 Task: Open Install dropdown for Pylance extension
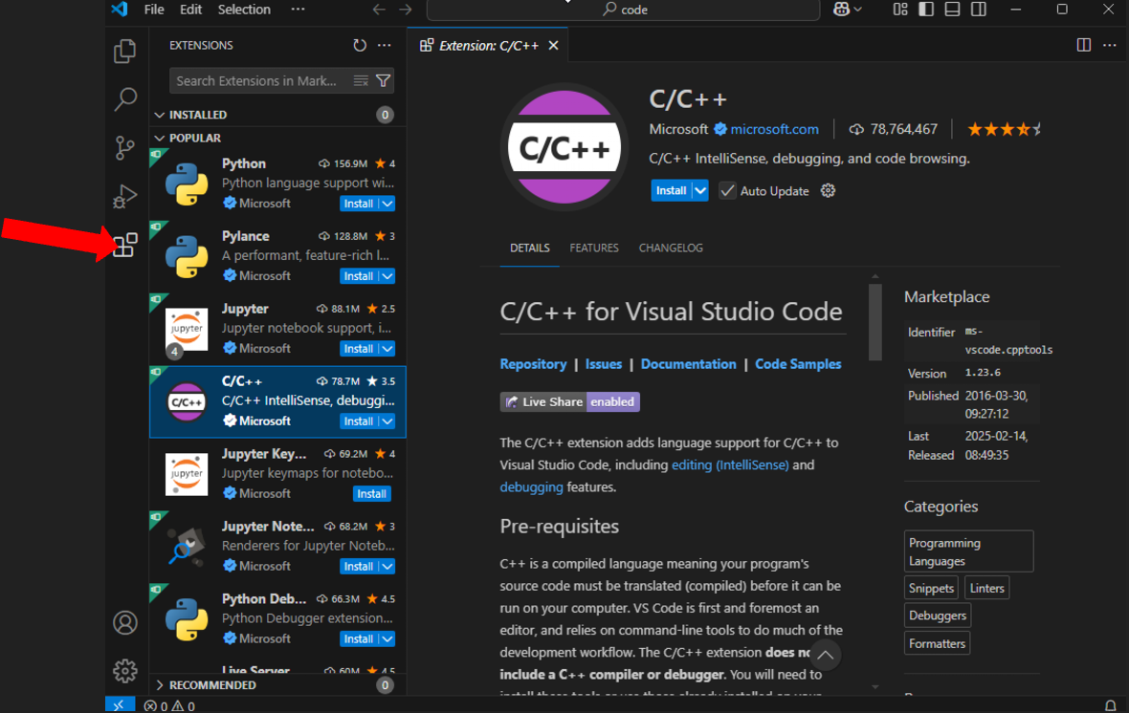click(x=387, y=276)
